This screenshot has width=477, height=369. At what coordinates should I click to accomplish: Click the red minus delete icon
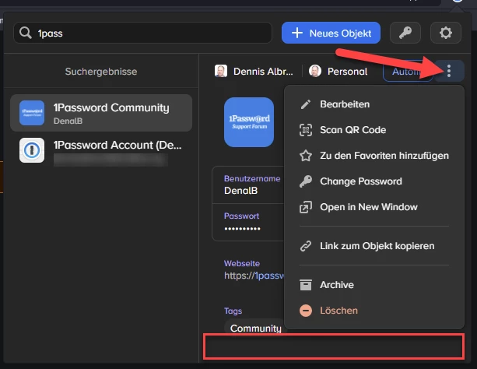[306, 311]
